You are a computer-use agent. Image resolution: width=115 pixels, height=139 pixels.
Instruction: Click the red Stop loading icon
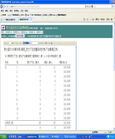[90, 7]
